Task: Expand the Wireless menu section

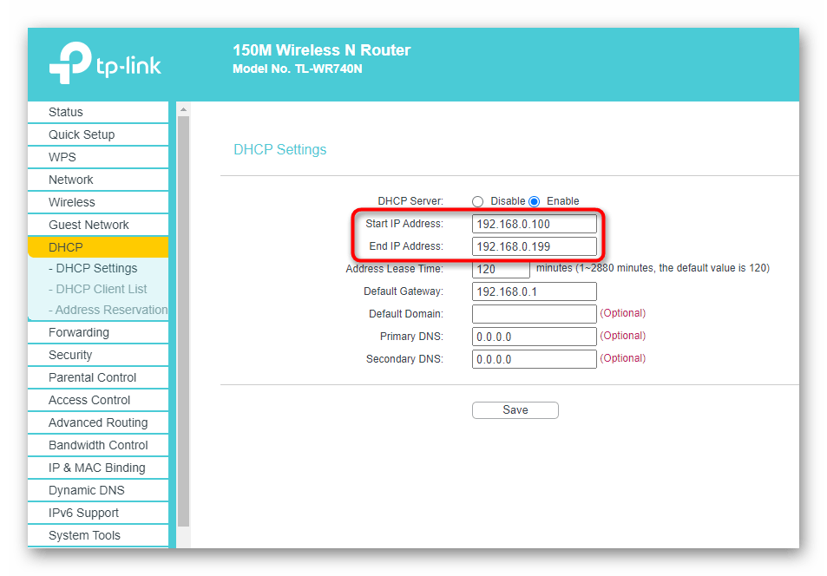Action: pyautogui.click(x=72, y=202)
